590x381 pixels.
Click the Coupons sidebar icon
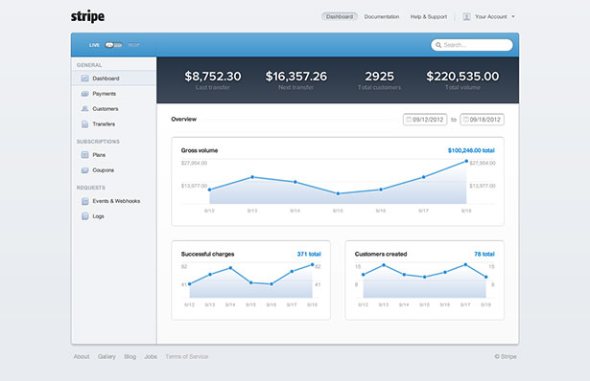[84, 170]
